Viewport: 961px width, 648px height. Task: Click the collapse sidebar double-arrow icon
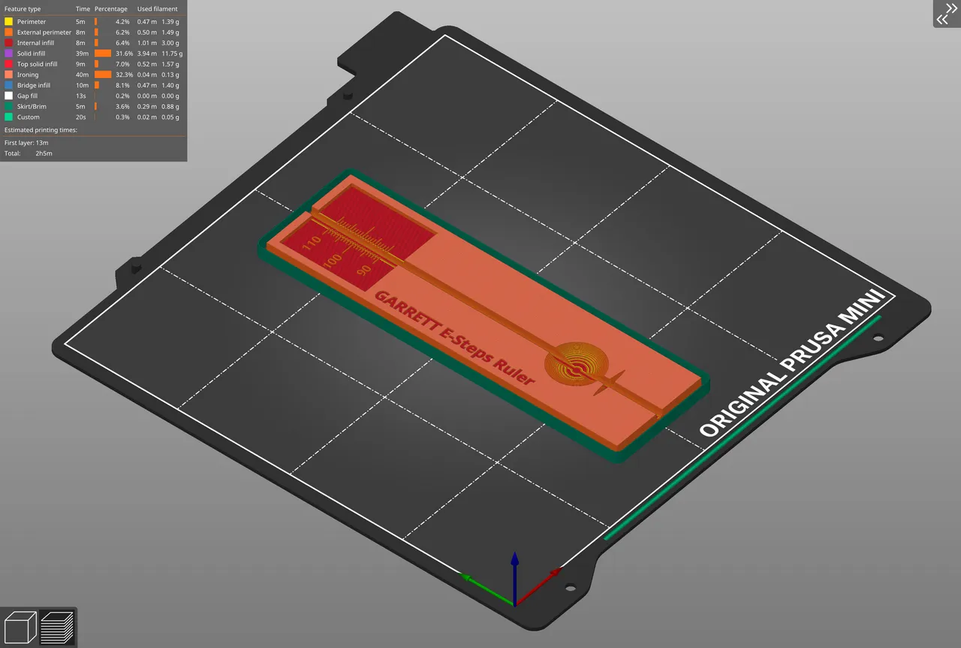(947, 13)
